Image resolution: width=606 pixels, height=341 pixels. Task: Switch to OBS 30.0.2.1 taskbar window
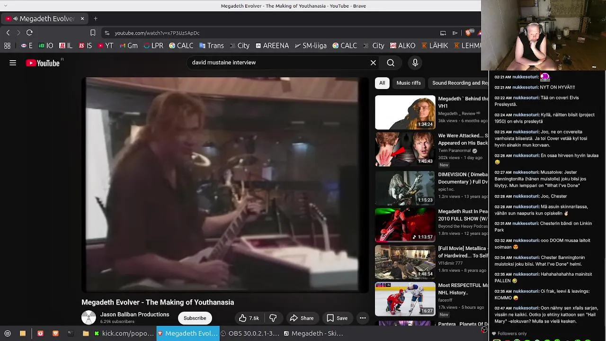(250, 333)
